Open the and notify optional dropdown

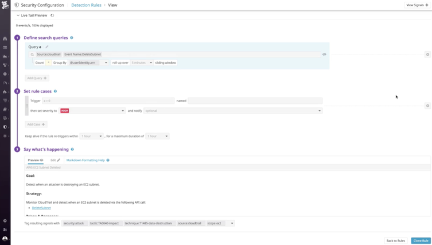[x=233, y=111]
